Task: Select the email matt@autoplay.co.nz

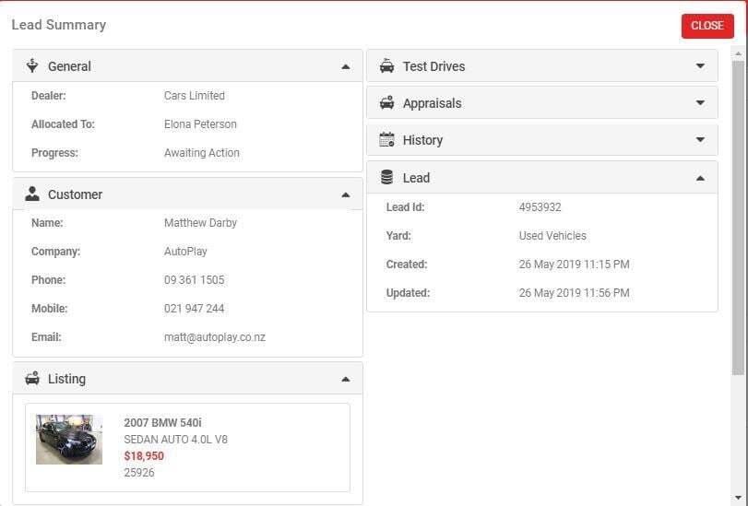Action: tap(215, 337)
